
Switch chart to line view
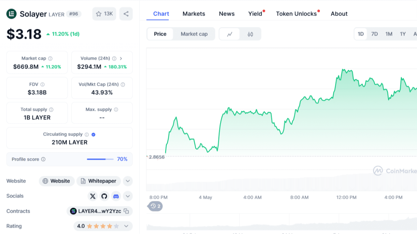coord(230,34)
